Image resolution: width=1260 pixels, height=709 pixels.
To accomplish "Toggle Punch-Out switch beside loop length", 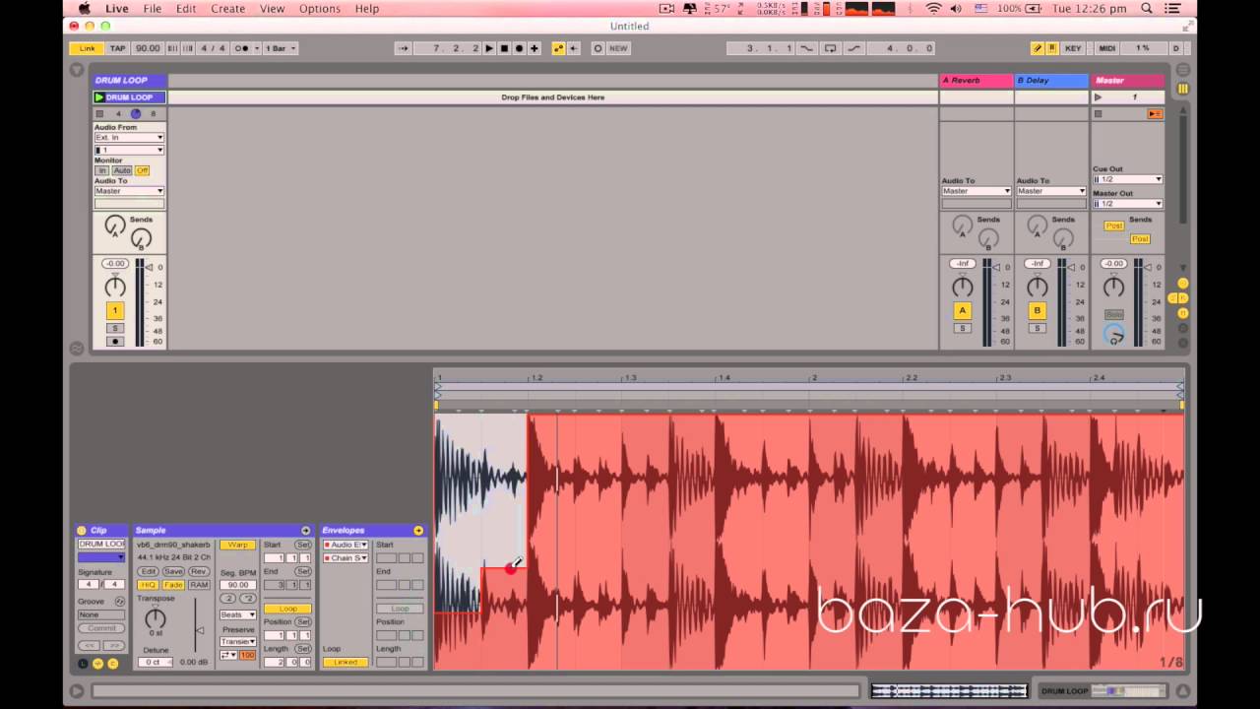I will coord(853,48).
